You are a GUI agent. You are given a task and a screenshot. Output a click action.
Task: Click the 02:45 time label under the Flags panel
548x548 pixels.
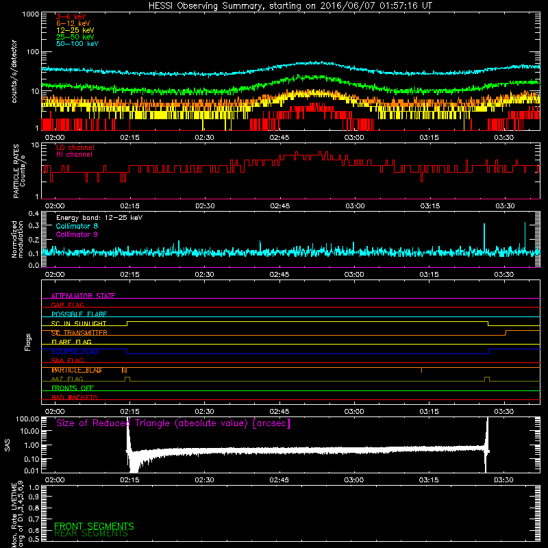point(279,412)
